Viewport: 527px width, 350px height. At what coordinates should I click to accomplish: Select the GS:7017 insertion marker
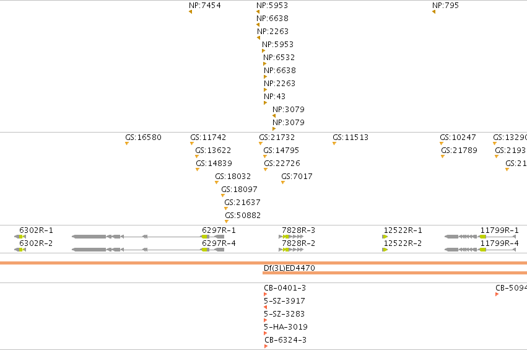[283, 183]
